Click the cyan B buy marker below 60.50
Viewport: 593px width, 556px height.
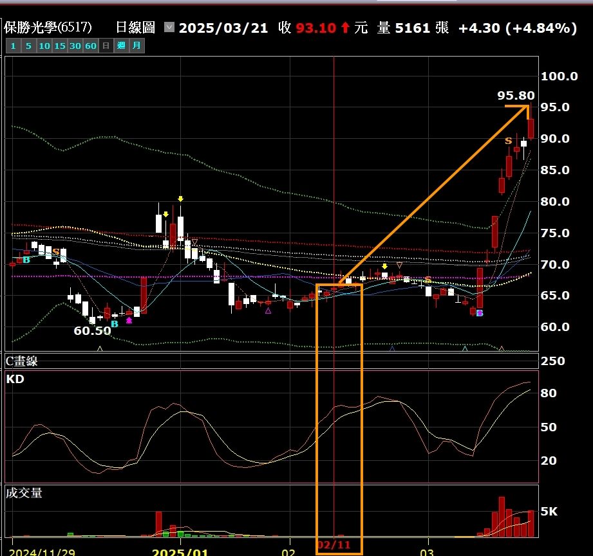[114, 324]
